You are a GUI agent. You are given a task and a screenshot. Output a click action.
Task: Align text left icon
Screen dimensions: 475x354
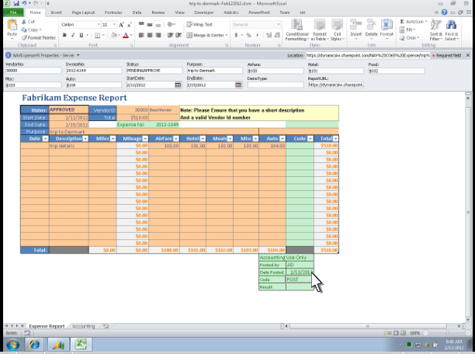(x=141, y=35)
